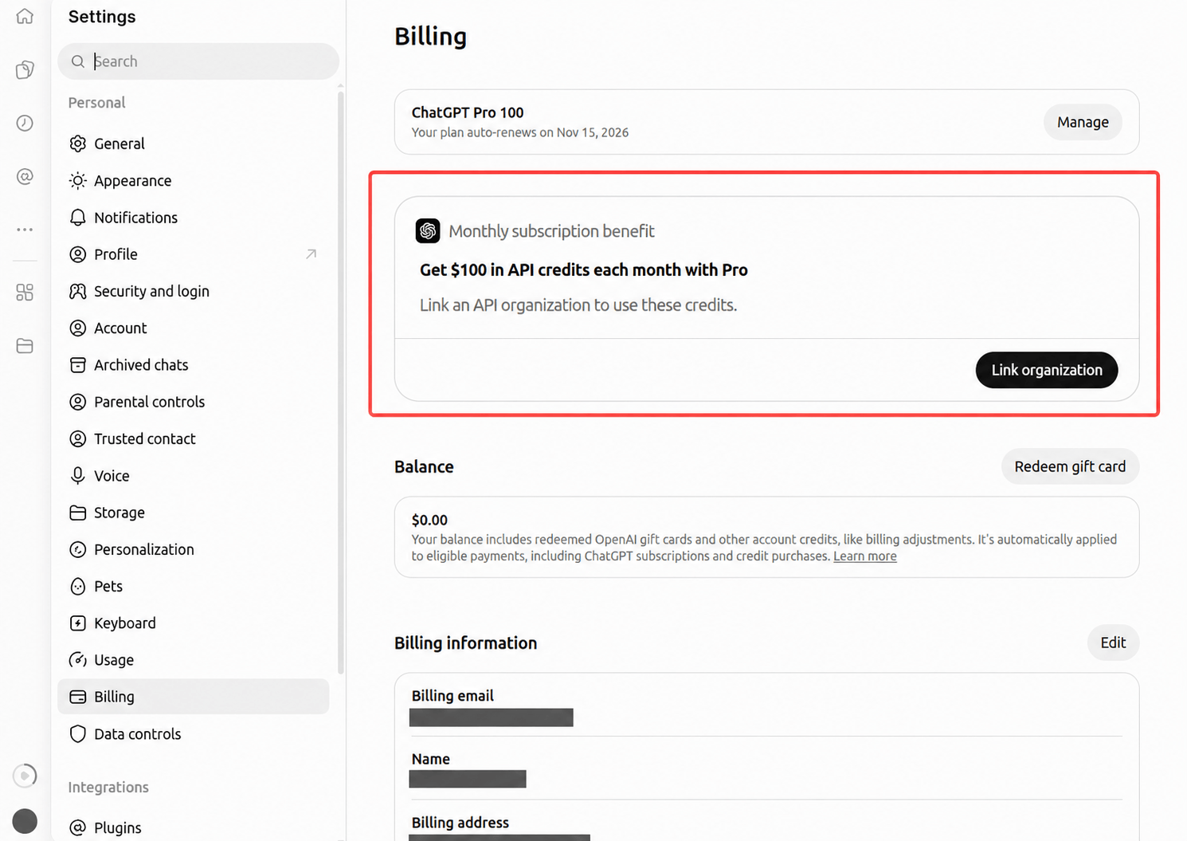Click the @ mentions icon
This screenshot has width=1187, height=841.
click(25, 176)
